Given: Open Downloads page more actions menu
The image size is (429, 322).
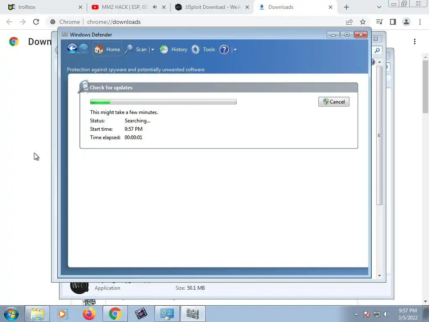Looking at the screenshot, I should [415, 42].
